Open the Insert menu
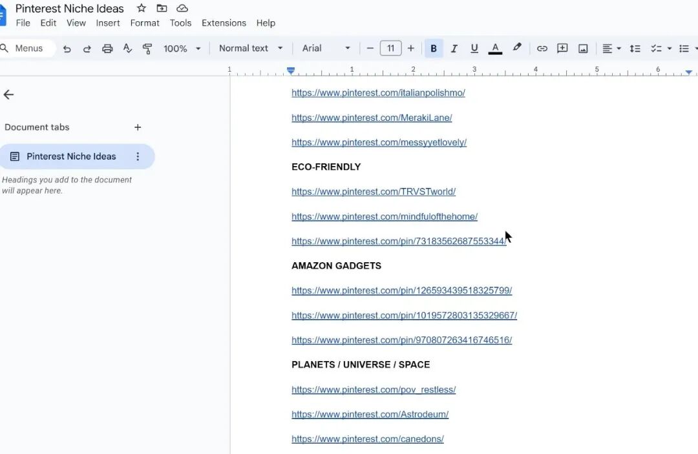Screen dimensions: 698x454 (x=108, y=23)
